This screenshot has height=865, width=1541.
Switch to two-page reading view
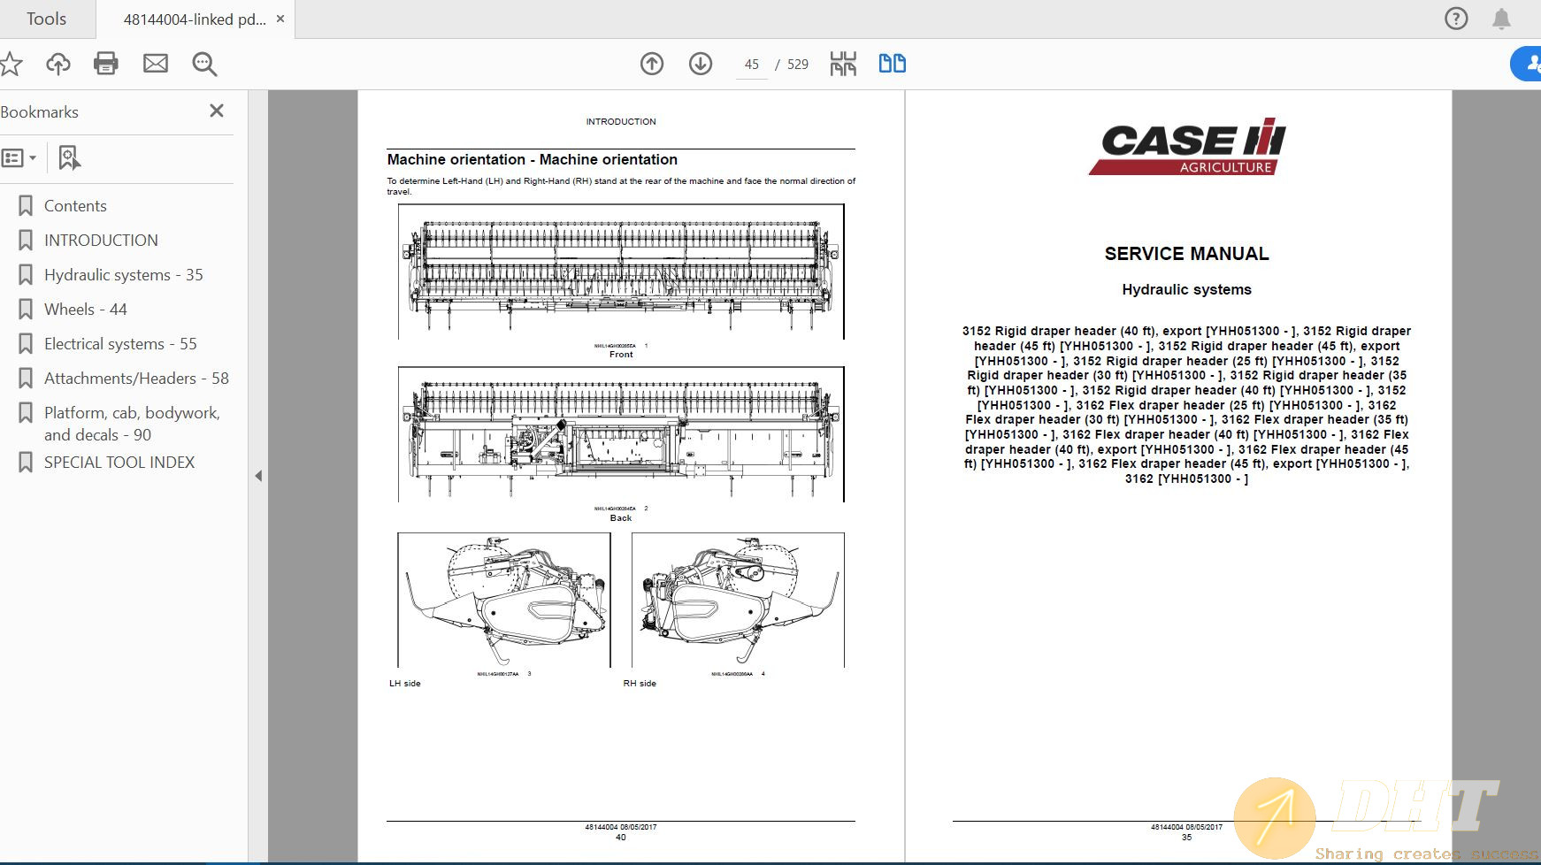coord(892,63)
